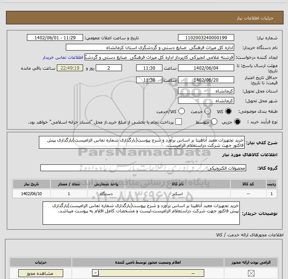This screenshot has width=288, height=279.
Task: Click the delivery city field کرمانشاه
Action: 206,100
